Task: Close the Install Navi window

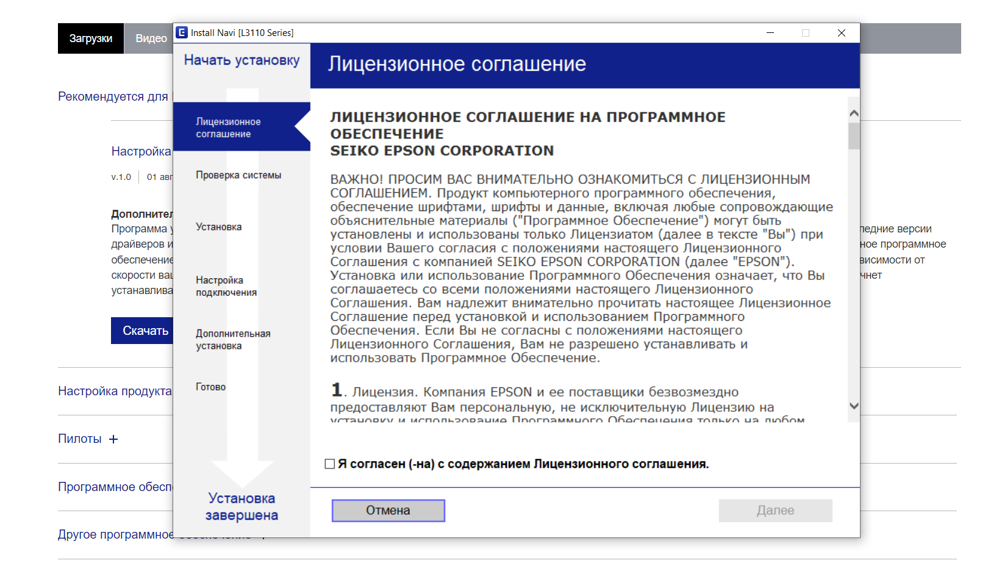Action: tap(842, 33)
